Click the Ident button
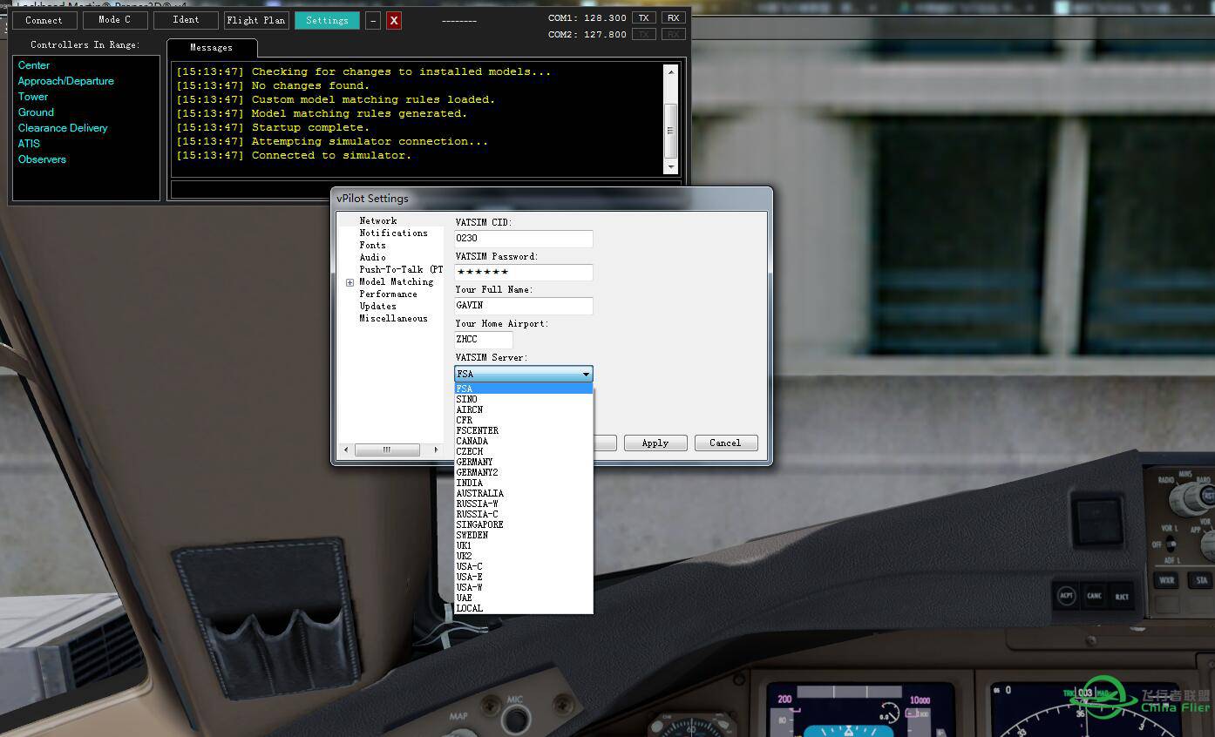The height and width of the screenshot is (737, 1215). pyautogui.click(x=186, y=20)
